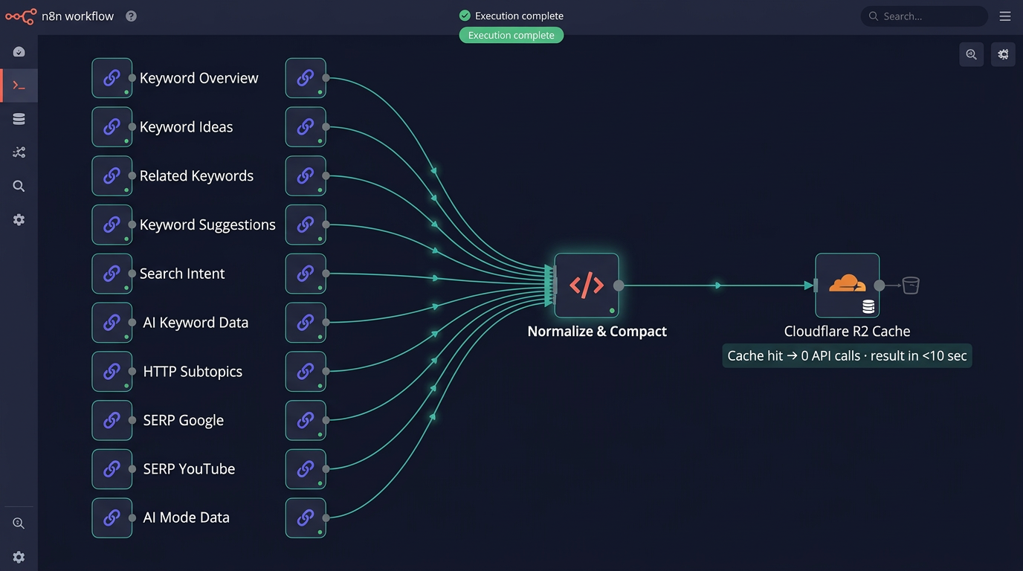Select the terminal icon in sidebar
This screenshot has height=571, width=1023.
point(19,86)
